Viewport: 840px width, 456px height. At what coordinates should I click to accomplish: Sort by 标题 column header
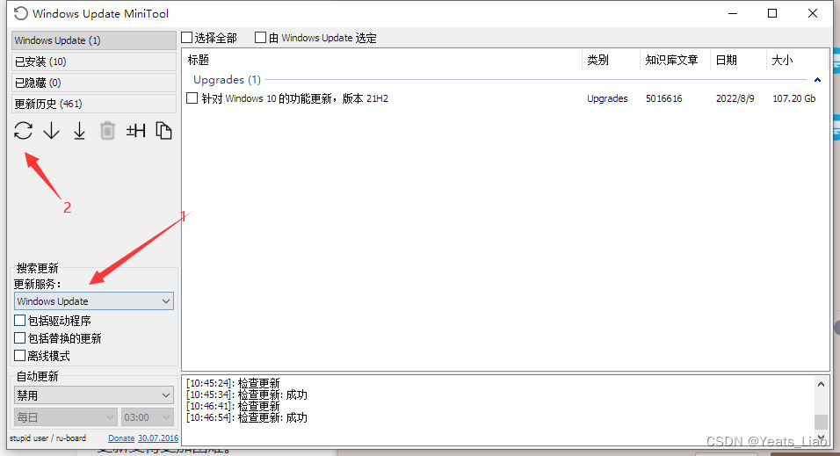coord(382,60)
